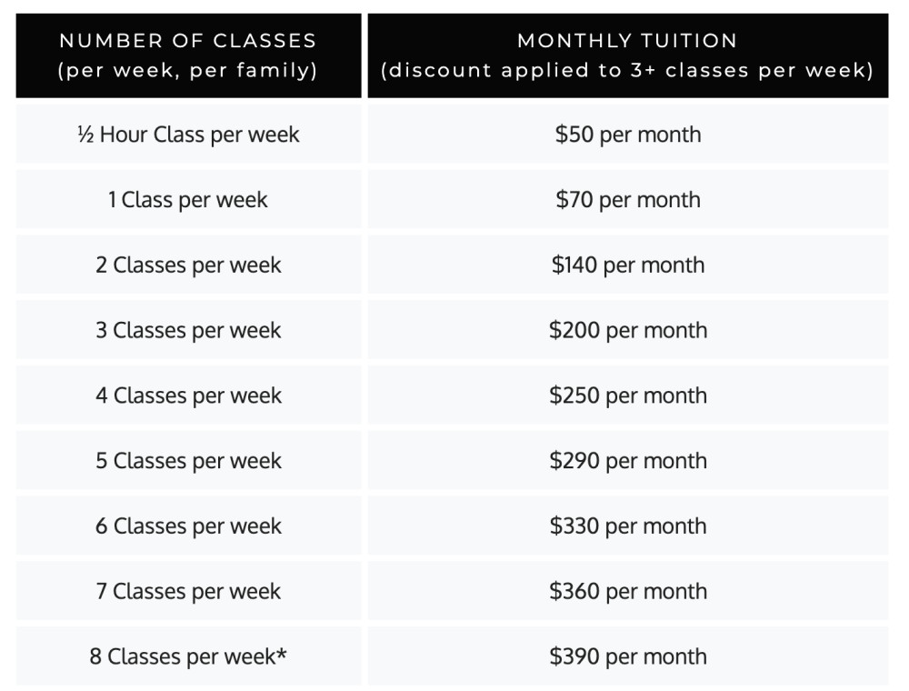The image size is (909, 691).
Task: Select the 3 Classes per week cell
Action: pos(188,330)
